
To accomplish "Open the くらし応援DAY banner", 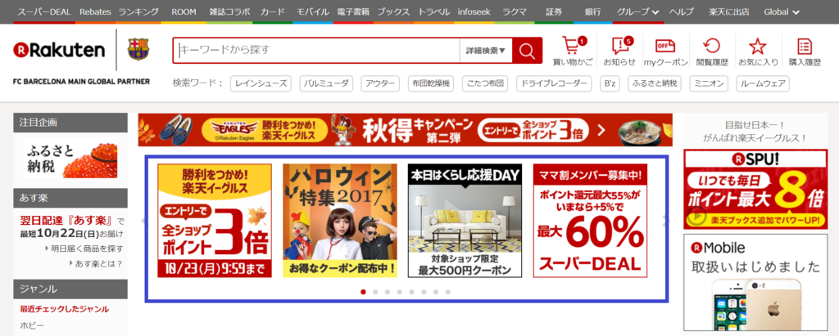I will [x=465, y=221].
